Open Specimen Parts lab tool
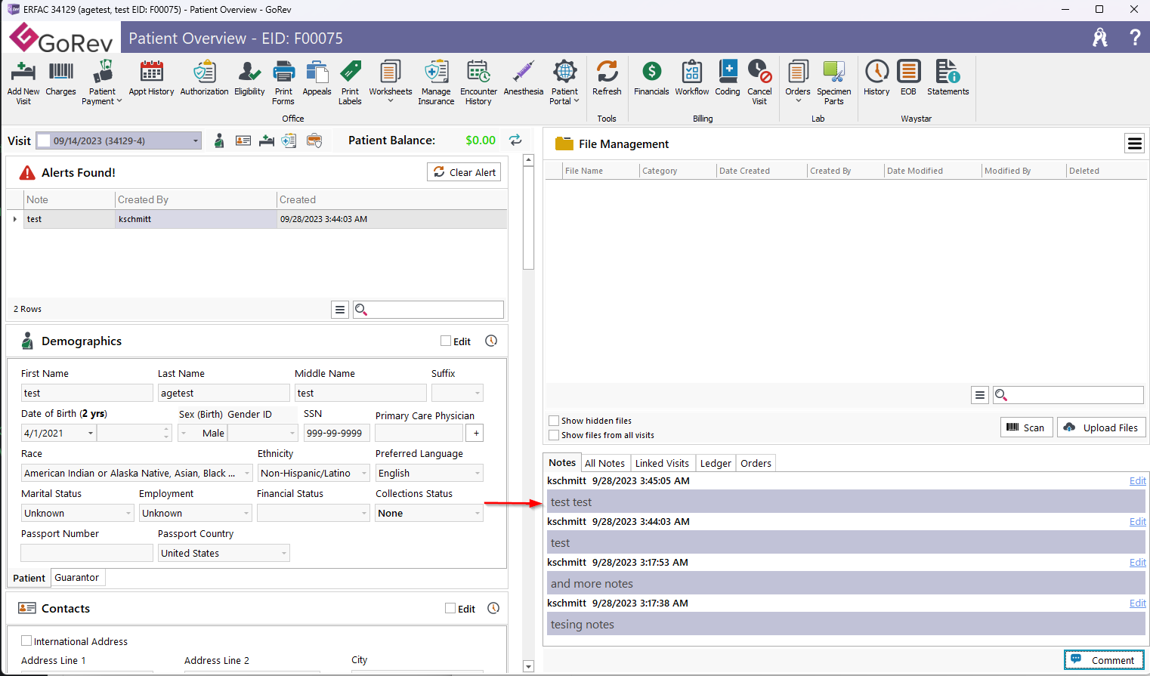 833,82
